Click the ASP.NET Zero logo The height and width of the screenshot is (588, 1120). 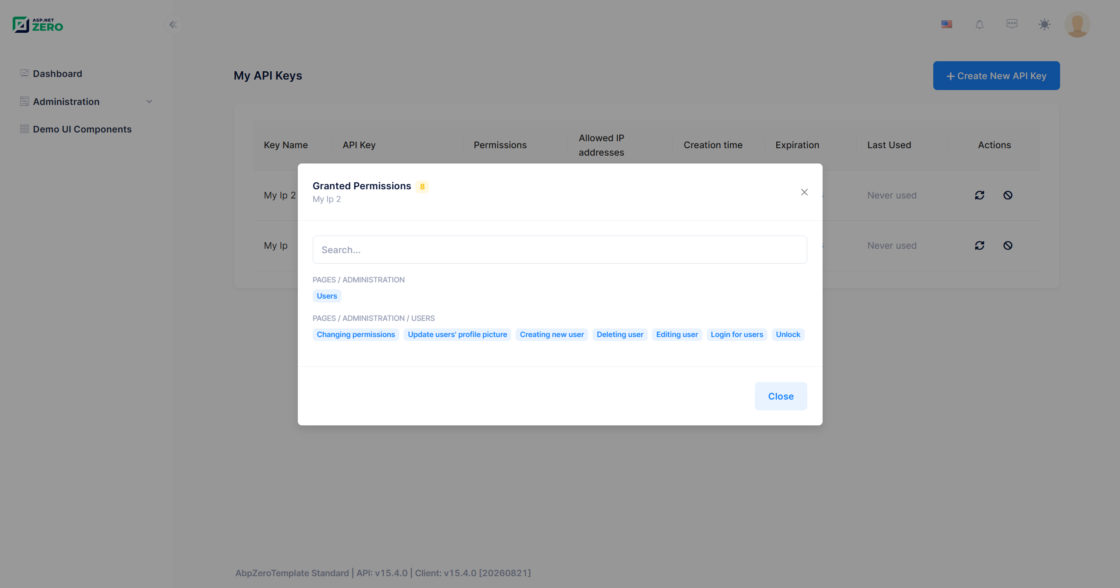pos(38,25)
